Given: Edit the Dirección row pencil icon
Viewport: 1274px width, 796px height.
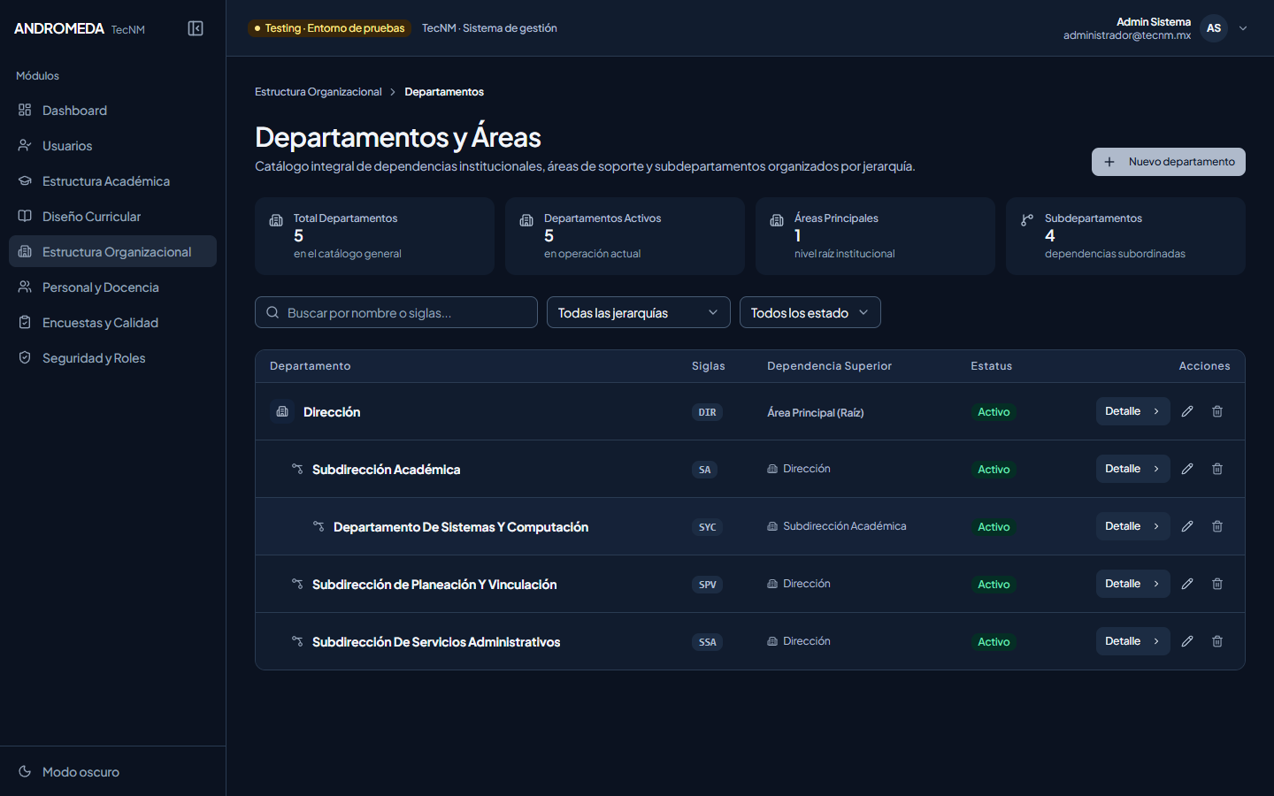Looking at the screenshot, I should tap(1187, 411).
